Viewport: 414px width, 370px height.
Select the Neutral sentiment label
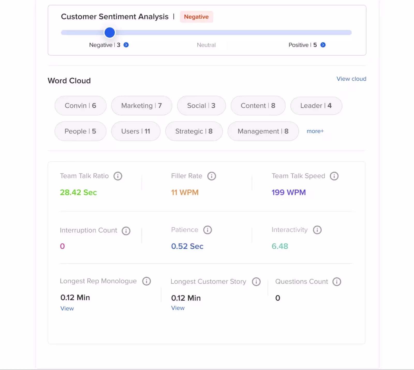[206, 45]
